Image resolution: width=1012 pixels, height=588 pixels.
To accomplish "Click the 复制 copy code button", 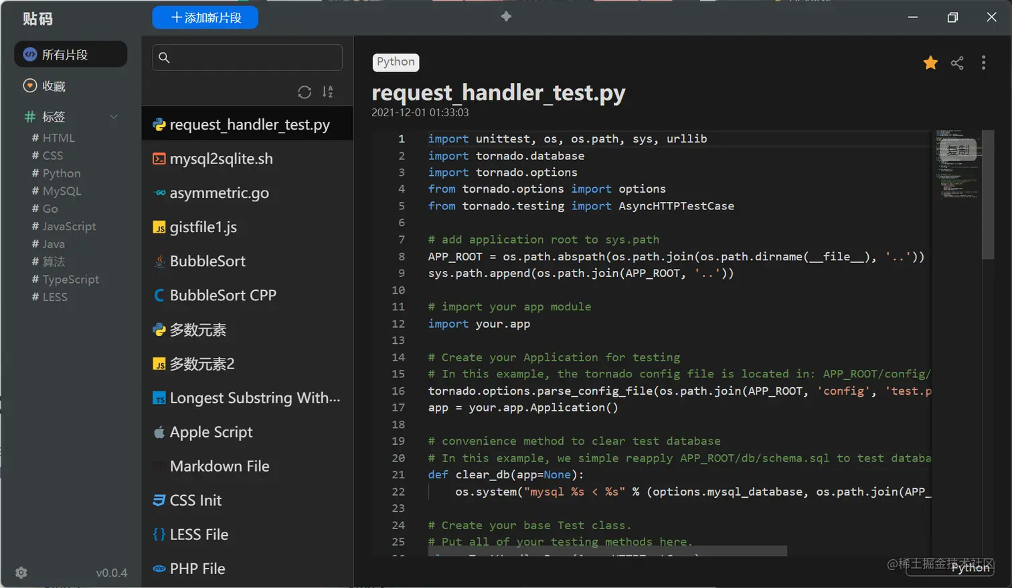I will pyautogui.click(x=958, y=150).
